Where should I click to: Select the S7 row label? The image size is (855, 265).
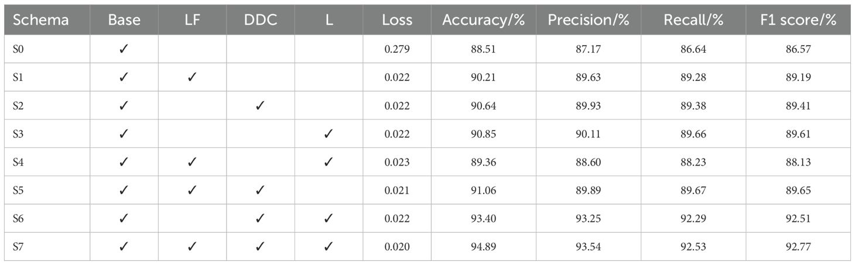point(19,246)
